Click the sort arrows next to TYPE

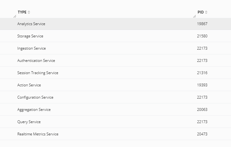click(x=29, y=12)
